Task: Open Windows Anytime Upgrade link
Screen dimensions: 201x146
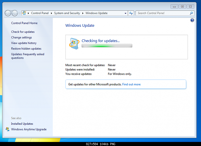Action: pyautogui.click(x=29, y=129)
